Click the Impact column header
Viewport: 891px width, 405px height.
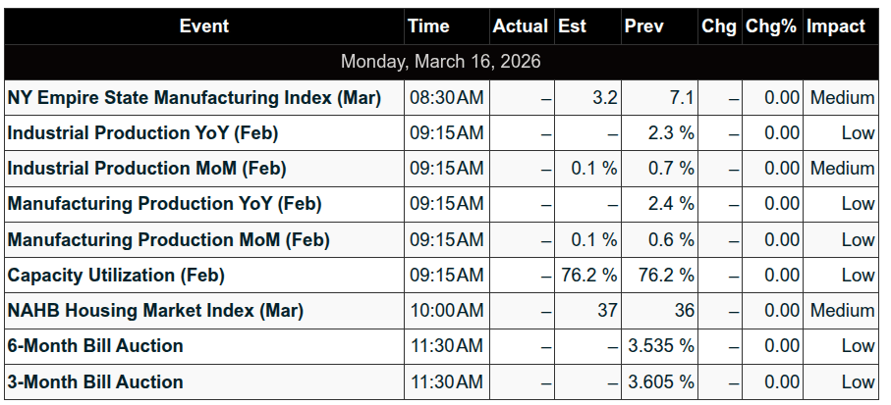[x=836, y=26]
